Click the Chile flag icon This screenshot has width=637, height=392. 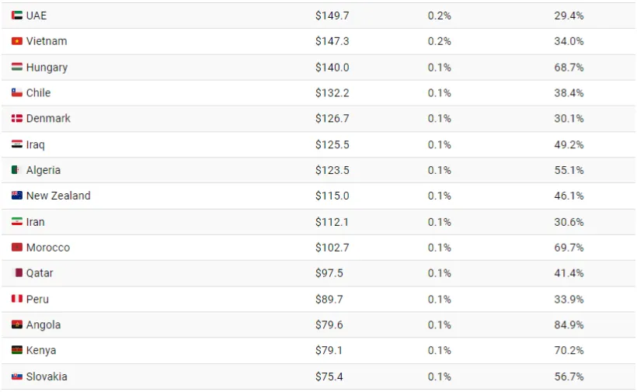pyautogui.click(x=16, y=93)
